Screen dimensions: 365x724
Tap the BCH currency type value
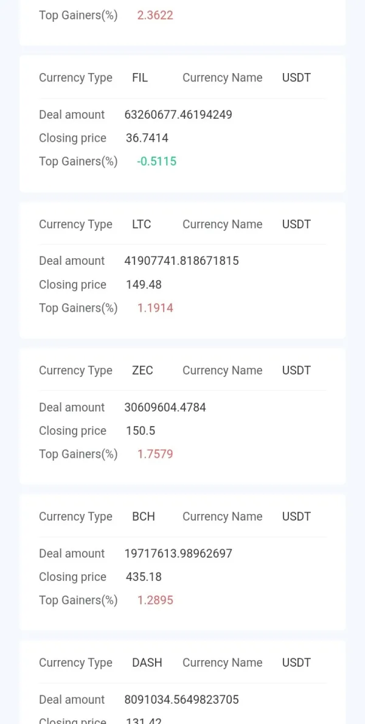click(144, 516)
